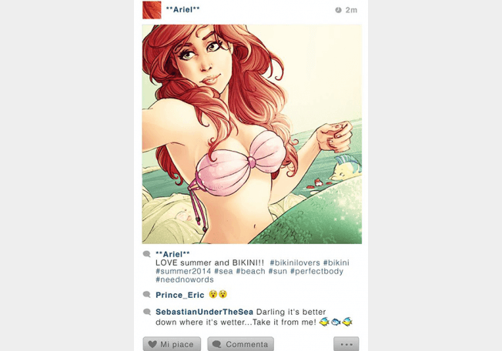
Task: Open Ariel's profile picture thumbnail
Action: pyautogui.click(x=152, y=10)
